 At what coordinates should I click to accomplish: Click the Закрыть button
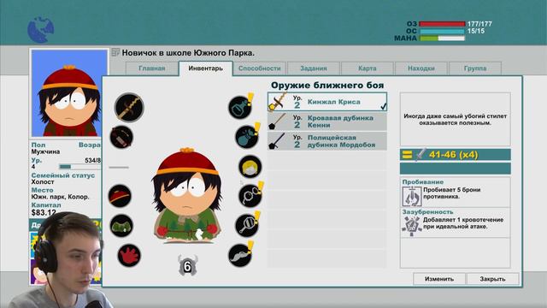492,279
